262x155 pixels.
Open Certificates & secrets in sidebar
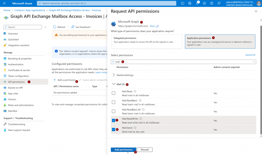point(19,70)
